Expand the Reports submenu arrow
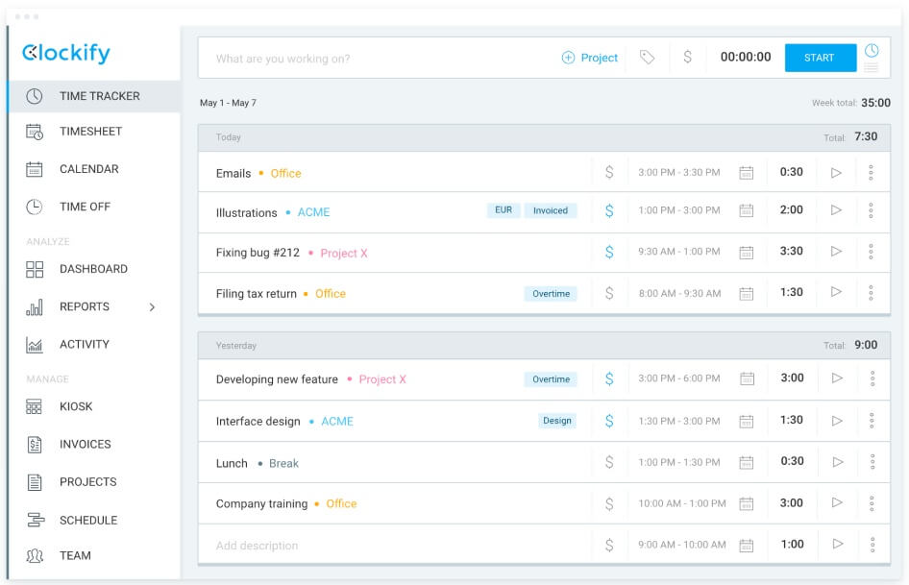This screenshot has height=585, width=909. pyautogui.click(x=152, y=307)
